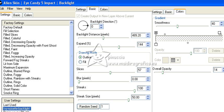Click the Random Seed button

pyautogui.click(x=88, y=107)
